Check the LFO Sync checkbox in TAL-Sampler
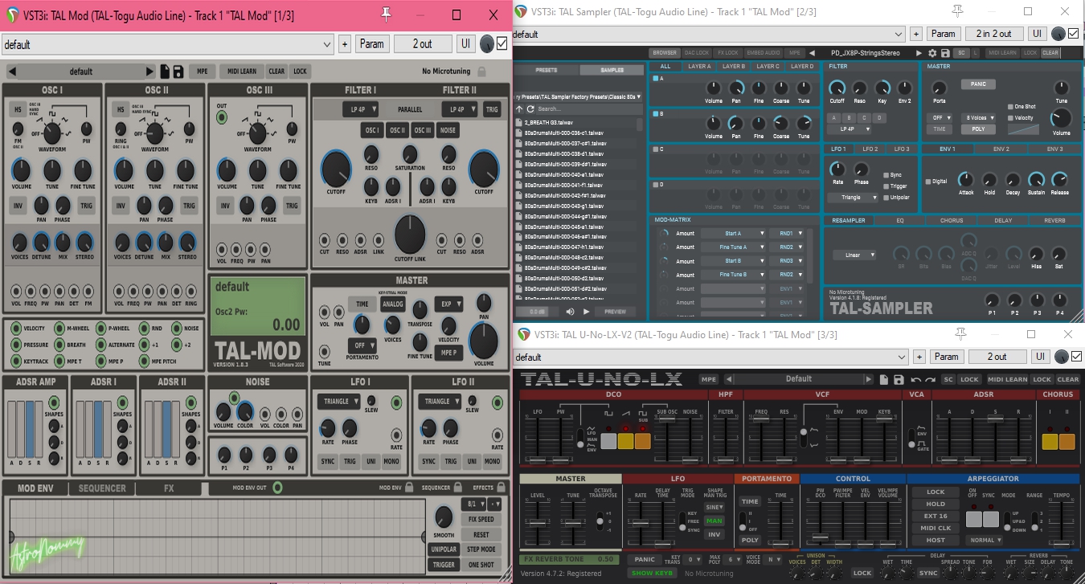1085x584 pixels. 886,175
